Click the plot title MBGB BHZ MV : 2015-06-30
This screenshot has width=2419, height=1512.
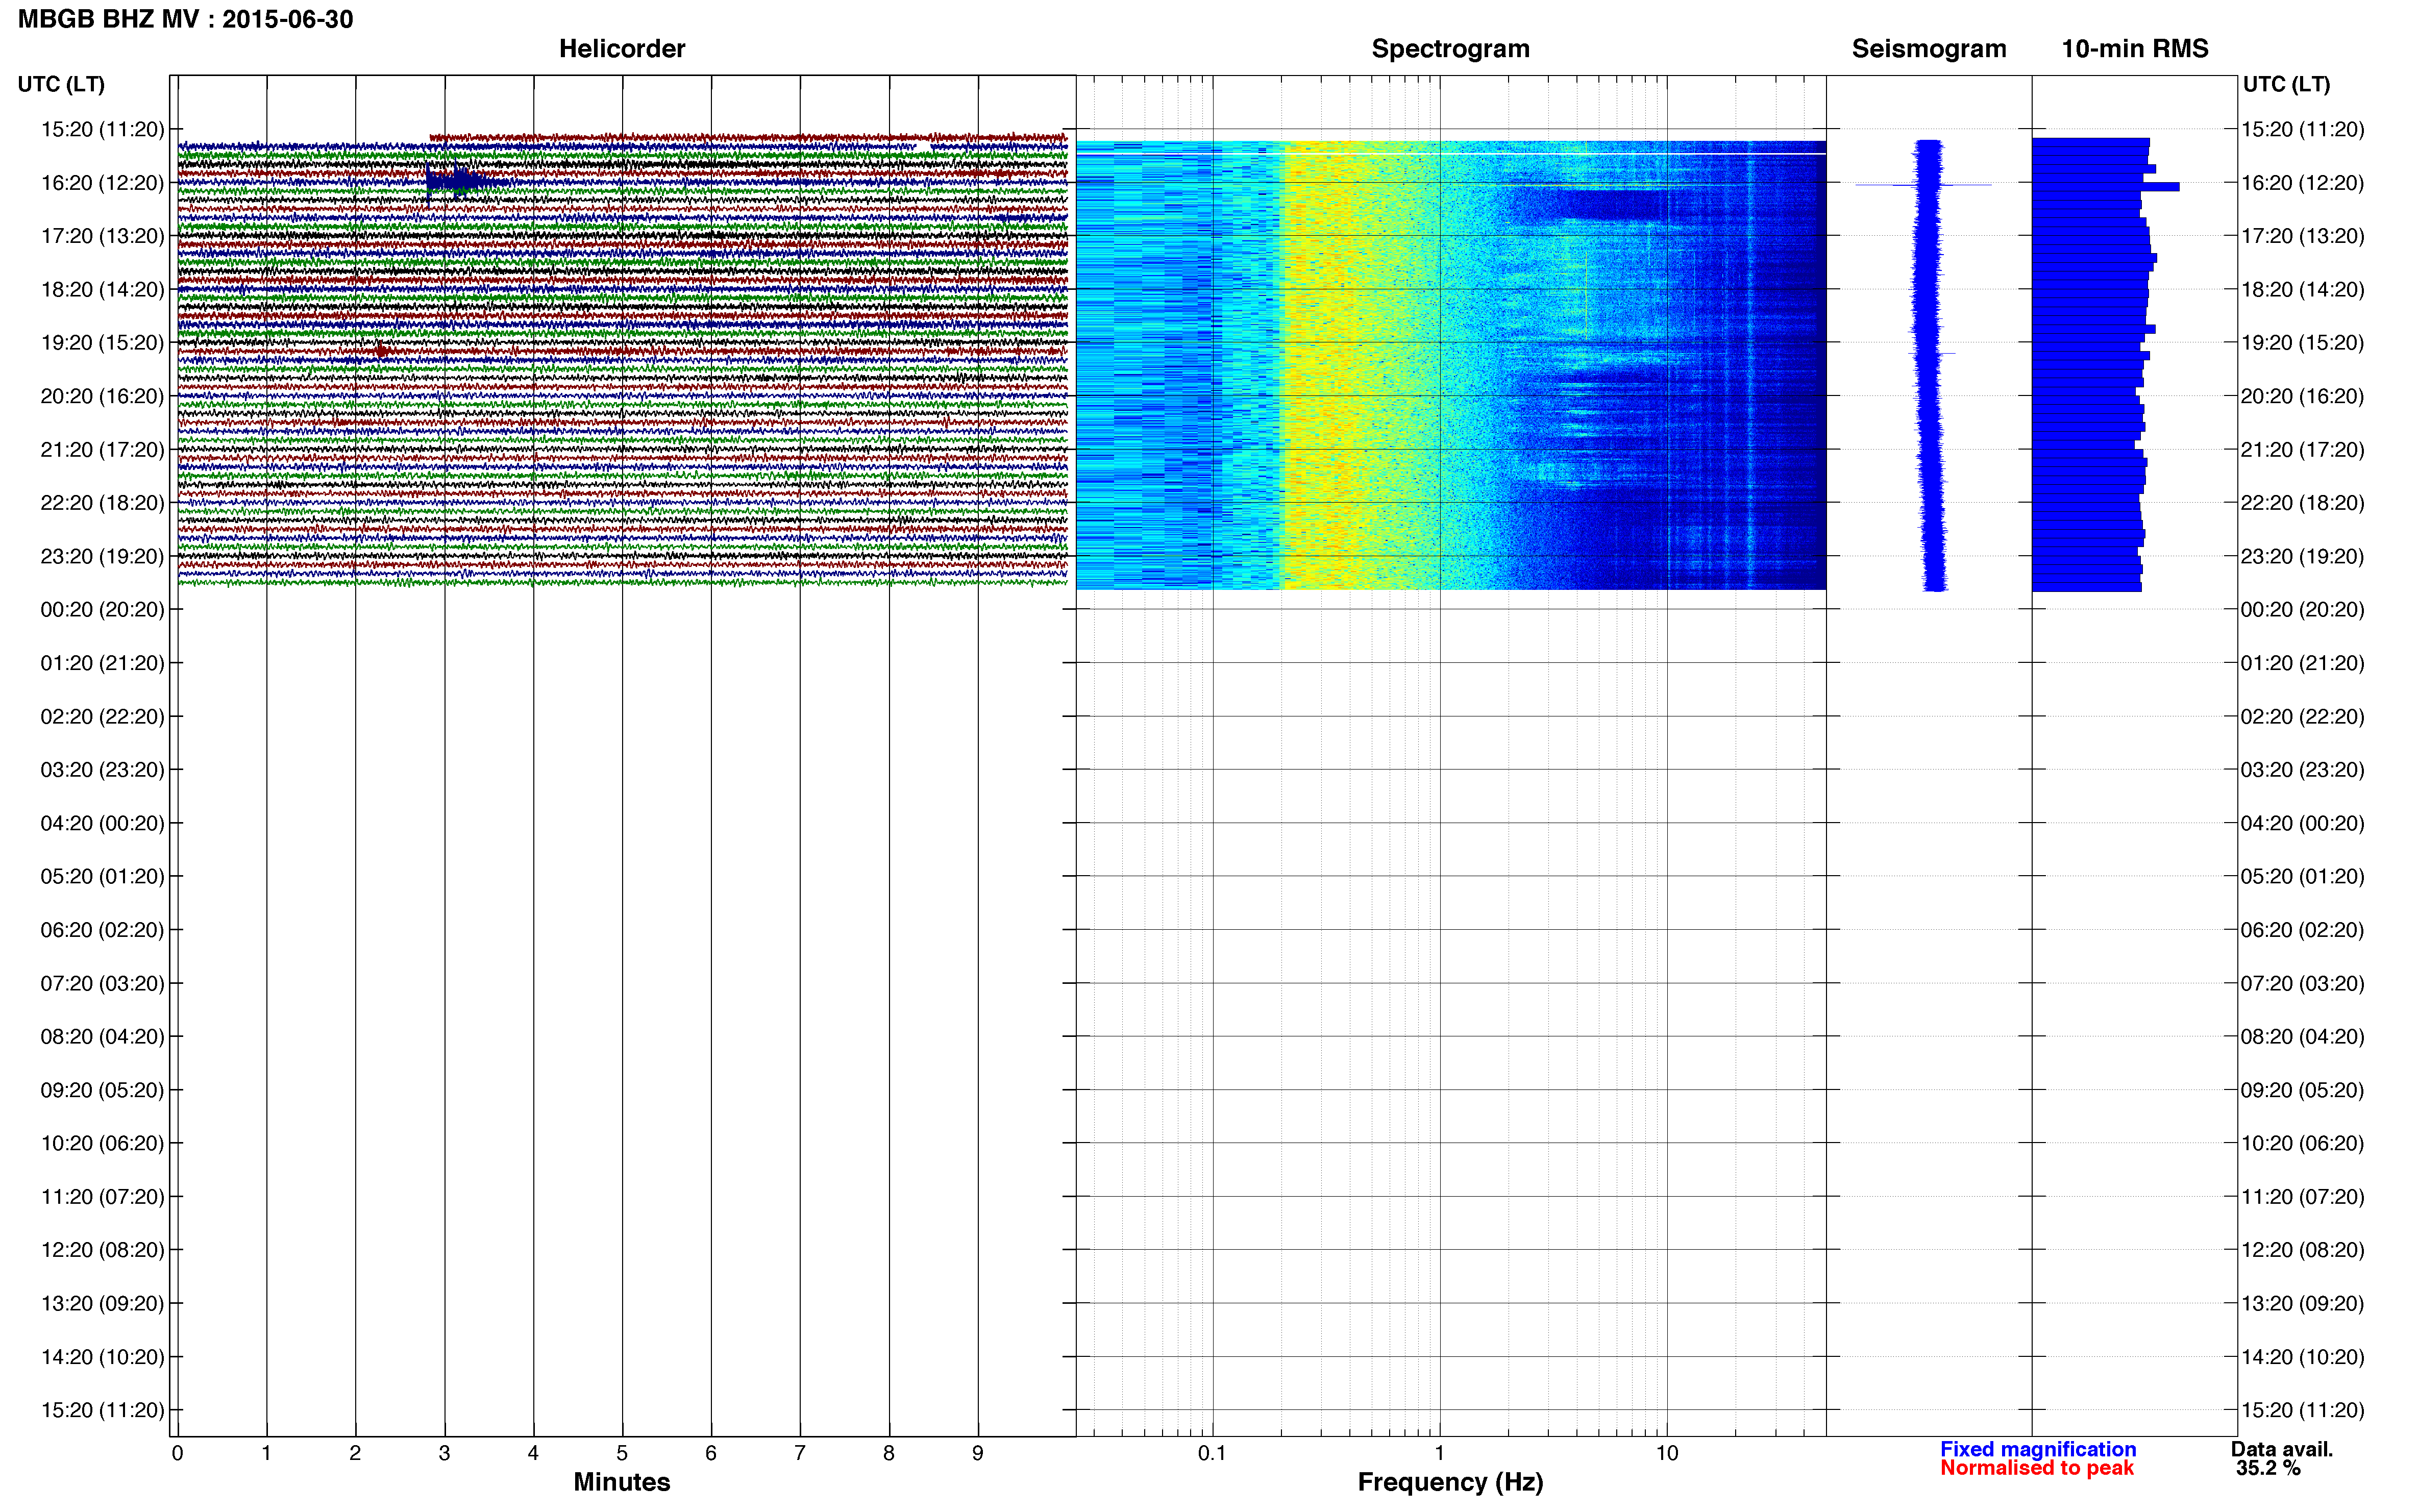tap(185, 19)
